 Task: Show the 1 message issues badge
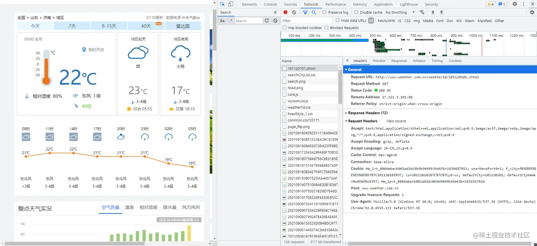501,4
